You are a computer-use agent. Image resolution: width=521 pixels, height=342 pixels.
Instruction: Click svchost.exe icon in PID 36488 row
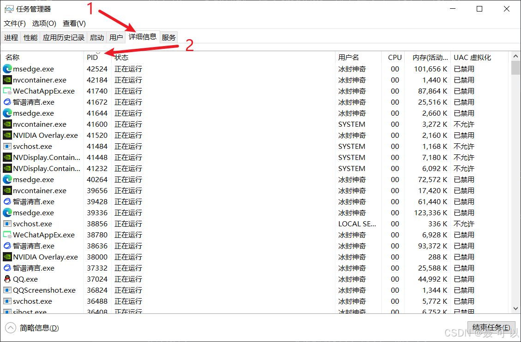click(x=7, y=301)
